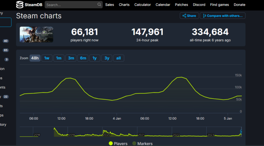Toggle the Players series in legend
This screenshot has width=264, height=146.
tap(118, 143)
